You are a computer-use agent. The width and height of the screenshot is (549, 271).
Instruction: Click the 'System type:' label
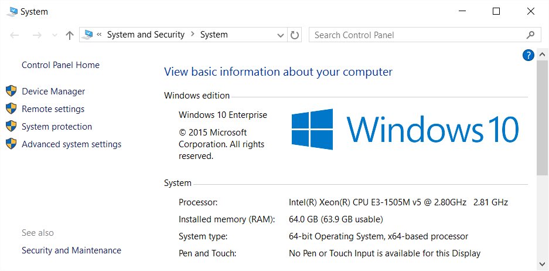coord(203,236)
